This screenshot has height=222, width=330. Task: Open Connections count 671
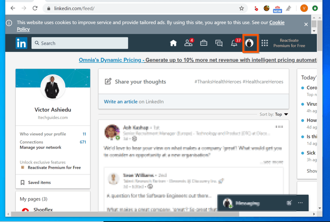tap(83, 142)
